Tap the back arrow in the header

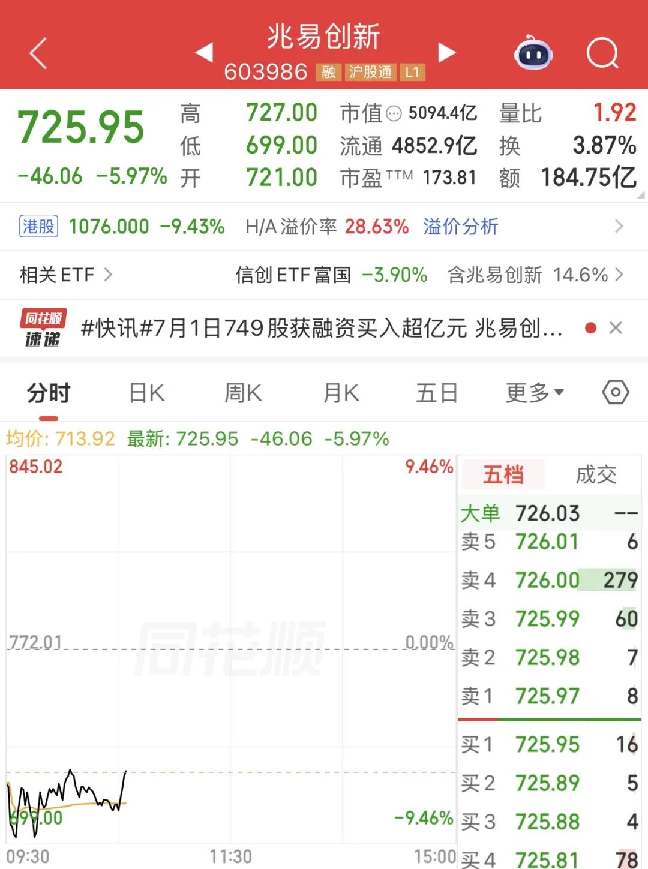tap(38, 53)
